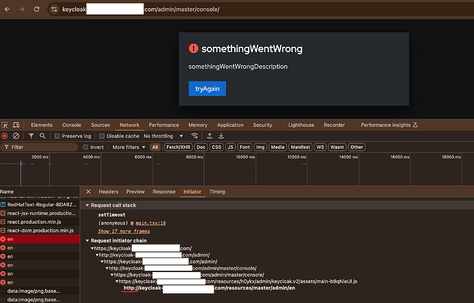
Task: Open the request Preview tab
Action: (135, 192)
